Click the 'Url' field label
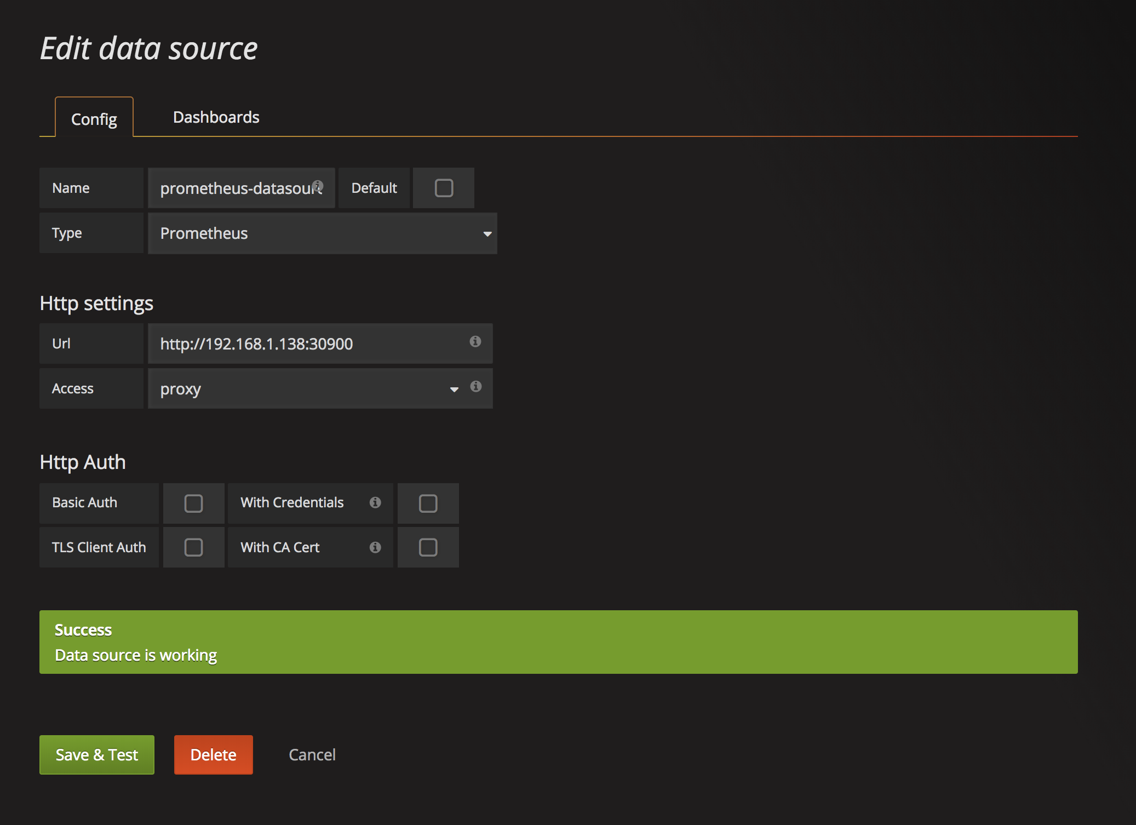 tap(61, 343)
